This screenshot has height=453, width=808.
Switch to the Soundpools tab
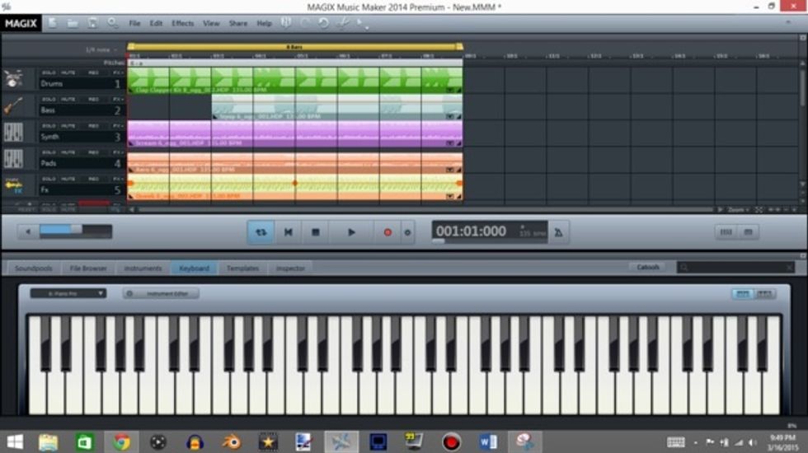coord(33,269)
